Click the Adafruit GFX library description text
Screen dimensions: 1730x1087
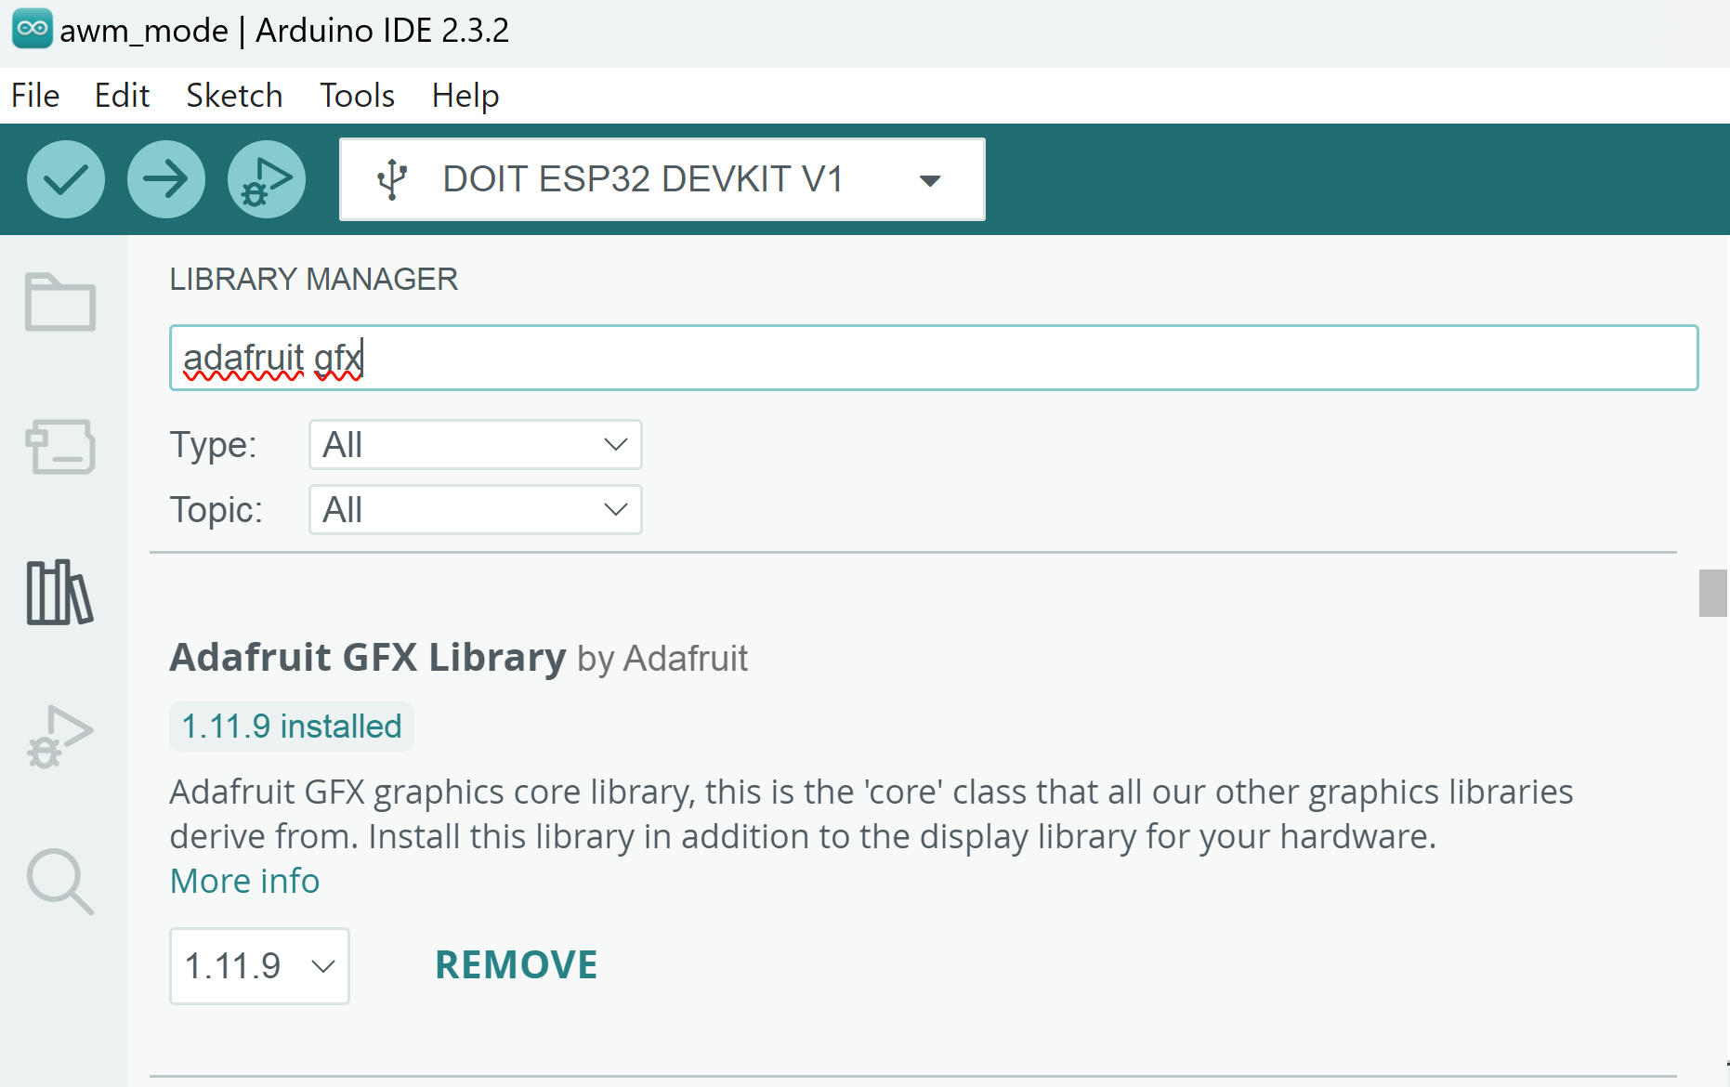click(x=871, y=814)
